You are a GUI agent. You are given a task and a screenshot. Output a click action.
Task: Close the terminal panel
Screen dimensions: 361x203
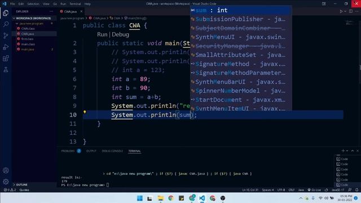coord(358,151)
